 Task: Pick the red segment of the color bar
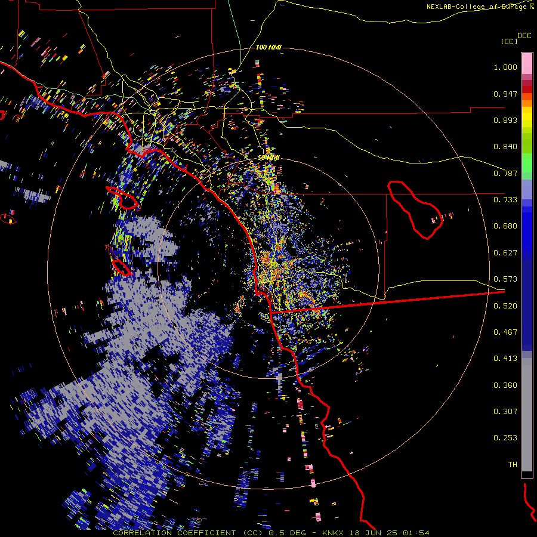point(527,89)
